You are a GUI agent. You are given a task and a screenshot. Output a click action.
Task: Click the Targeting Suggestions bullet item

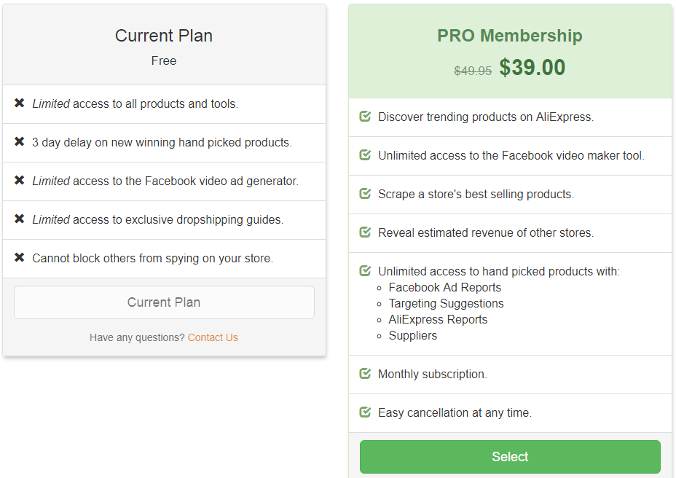pos(446,303)
